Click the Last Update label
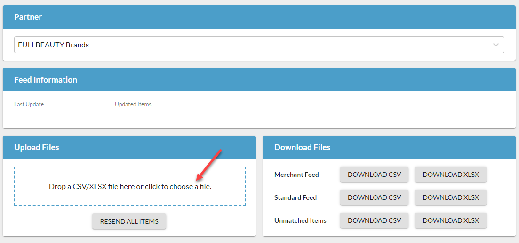 point(29,104)
